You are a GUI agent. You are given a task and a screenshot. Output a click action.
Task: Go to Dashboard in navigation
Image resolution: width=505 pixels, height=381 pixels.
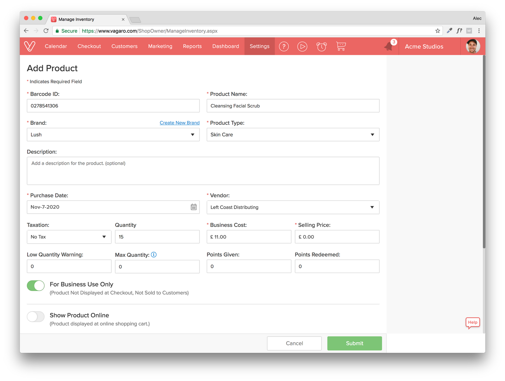point(226,46)
